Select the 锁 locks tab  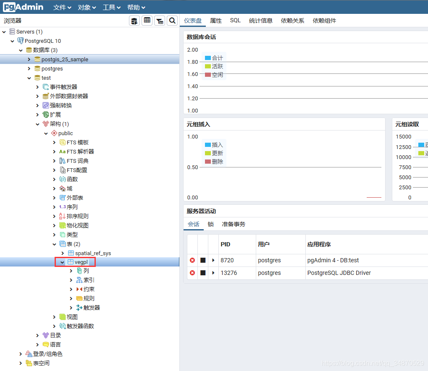point(210,224)
